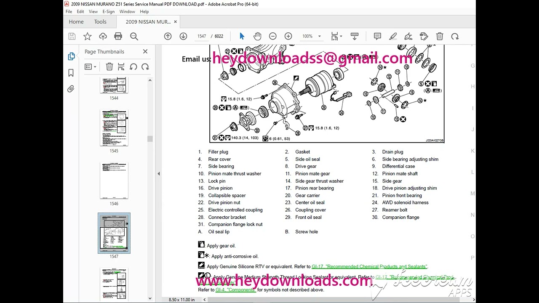Select page 1547 thumbnail

[x=114, y=233]
